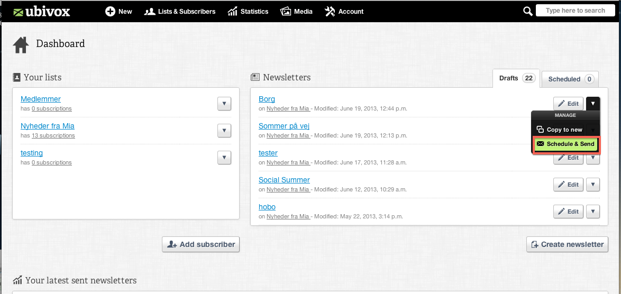Click the search magnifier icon
Screen dimensions: 621x294
(527, 11)
